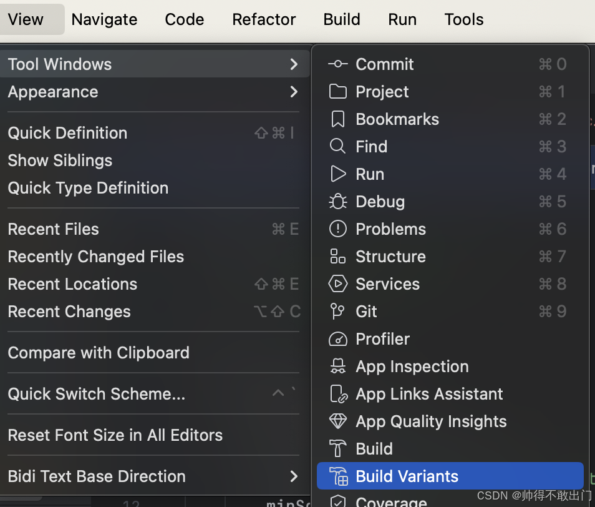Click the Profiler gauge icon
The height and width of the screenshot is (507, 595).
337,339
